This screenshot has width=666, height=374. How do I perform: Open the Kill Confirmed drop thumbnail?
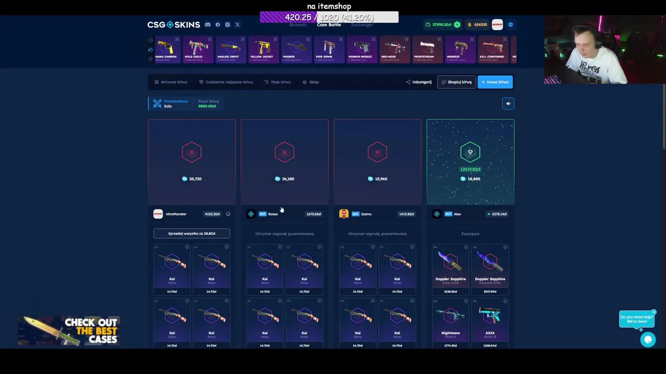coord(492,50)
